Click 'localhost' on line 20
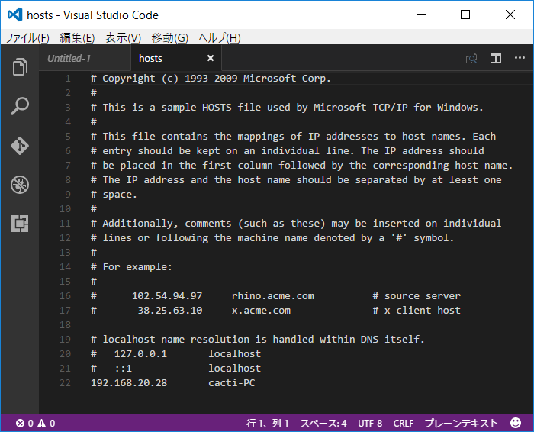The width and height of the screenshot is (534, 432). click(235, 354)
